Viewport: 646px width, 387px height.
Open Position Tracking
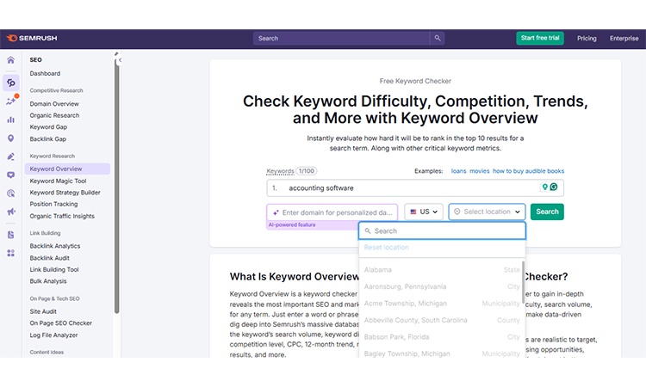(x=53, y=204)
